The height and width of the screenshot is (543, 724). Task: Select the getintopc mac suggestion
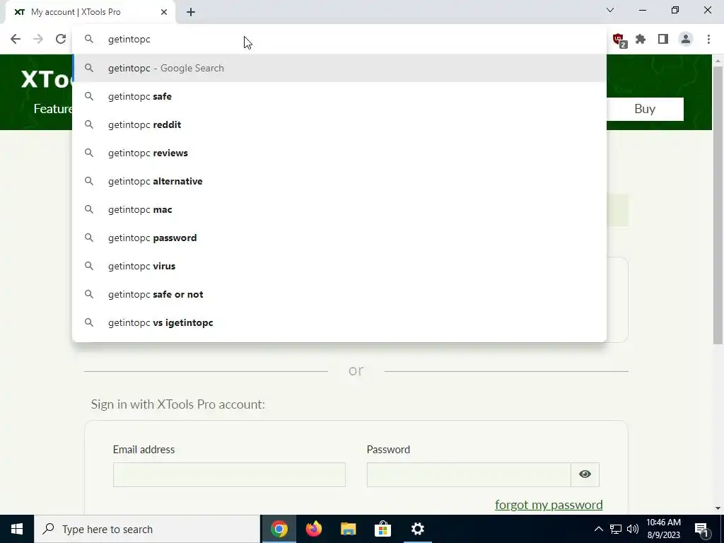339,209
